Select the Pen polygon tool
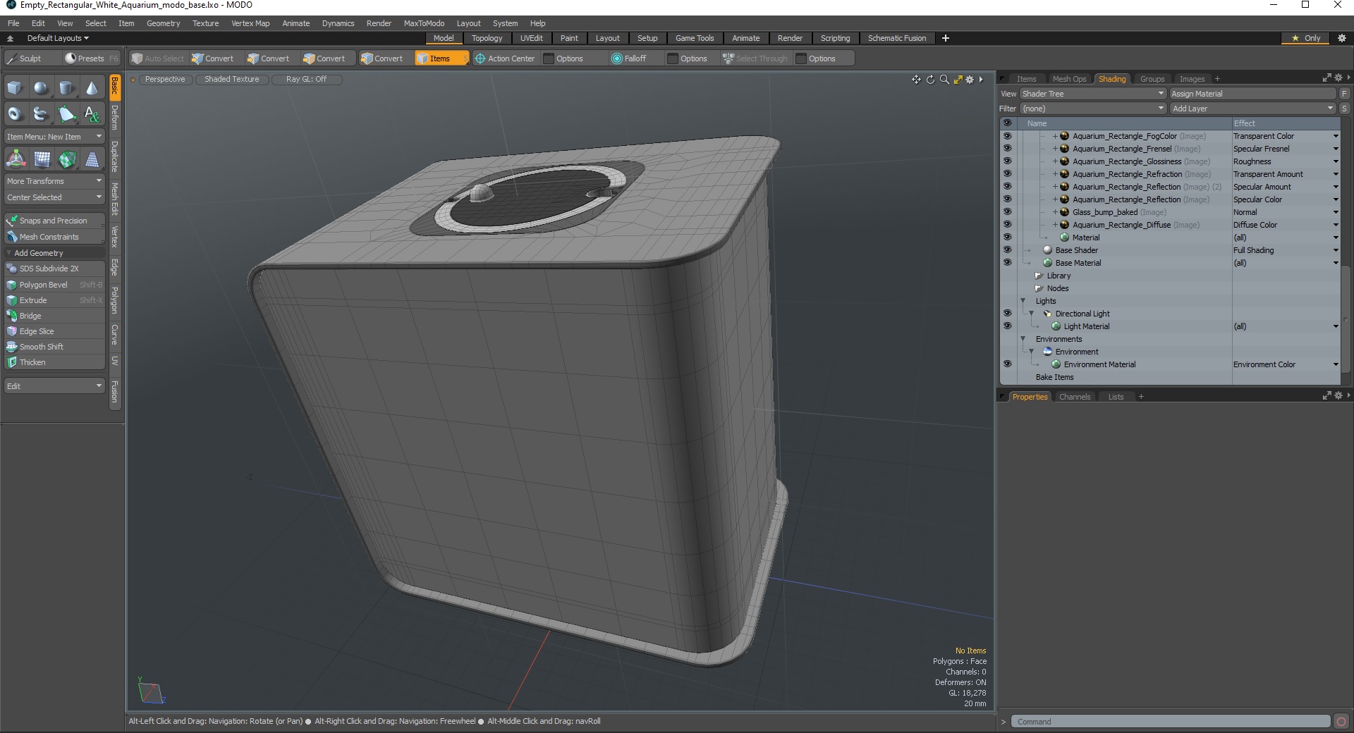Viewport: 1354px width, 733px height. pyautogui.click(x=66, y=113)
